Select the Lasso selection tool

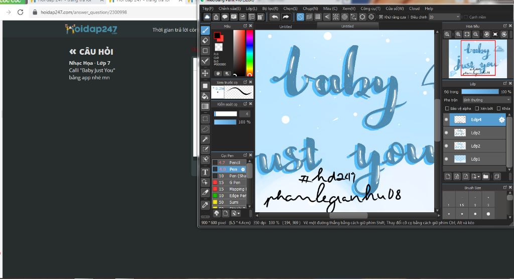point(205,129)
